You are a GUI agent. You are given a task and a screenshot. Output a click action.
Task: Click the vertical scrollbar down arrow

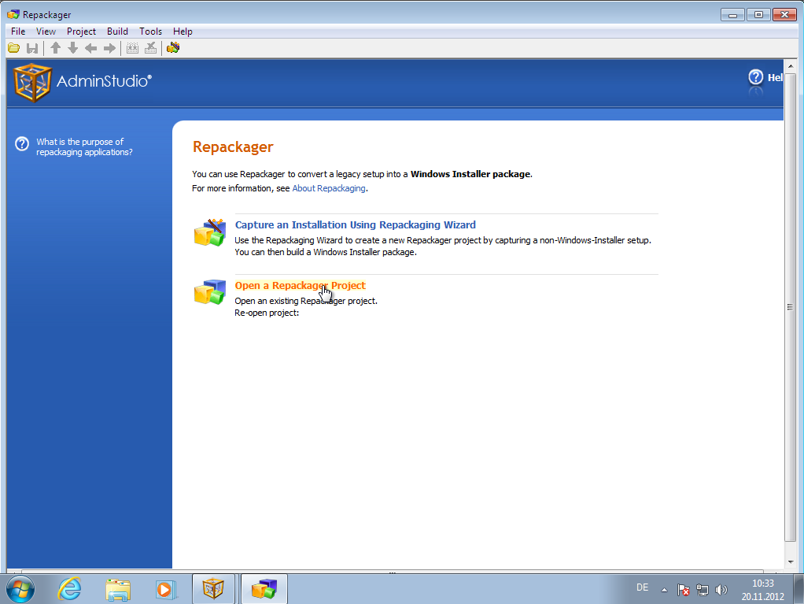[791, 562]
